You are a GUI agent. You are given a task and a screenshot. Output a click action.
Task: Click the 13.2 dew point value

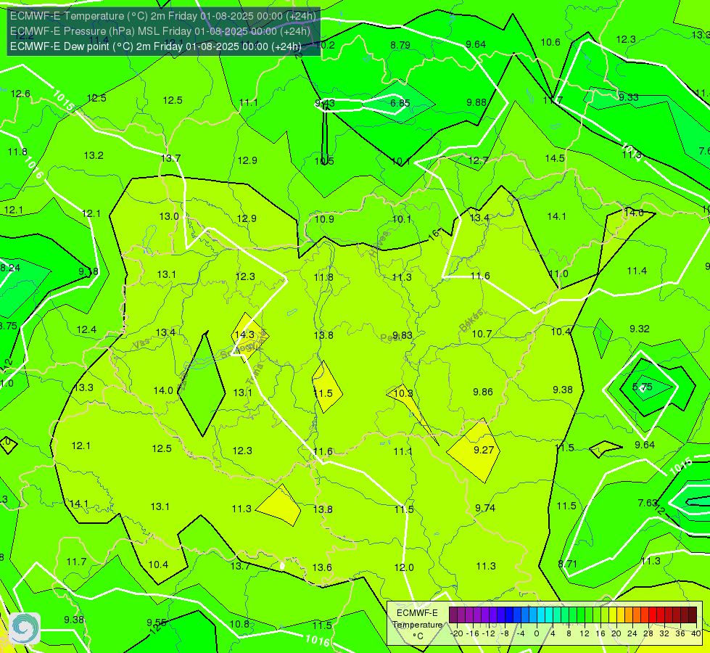pos(94,155)
